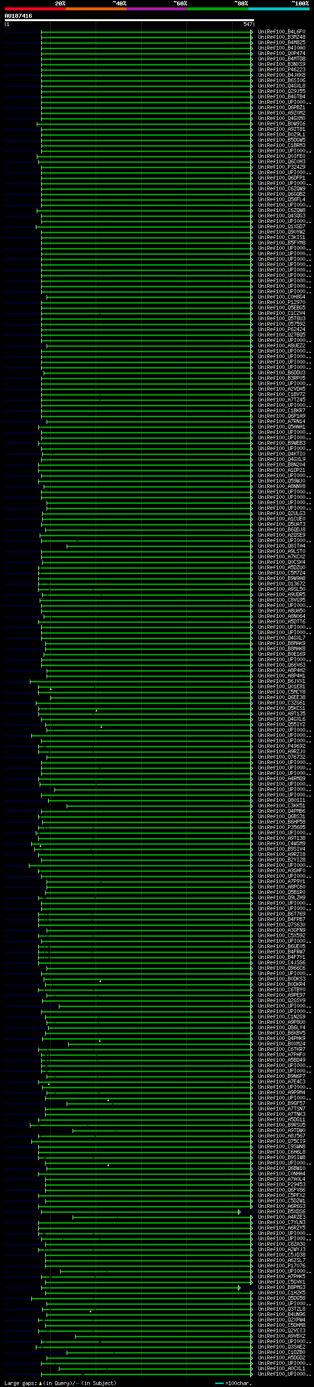
Task: Click the orange ~40% identity color segment
Action: (96, 9)
